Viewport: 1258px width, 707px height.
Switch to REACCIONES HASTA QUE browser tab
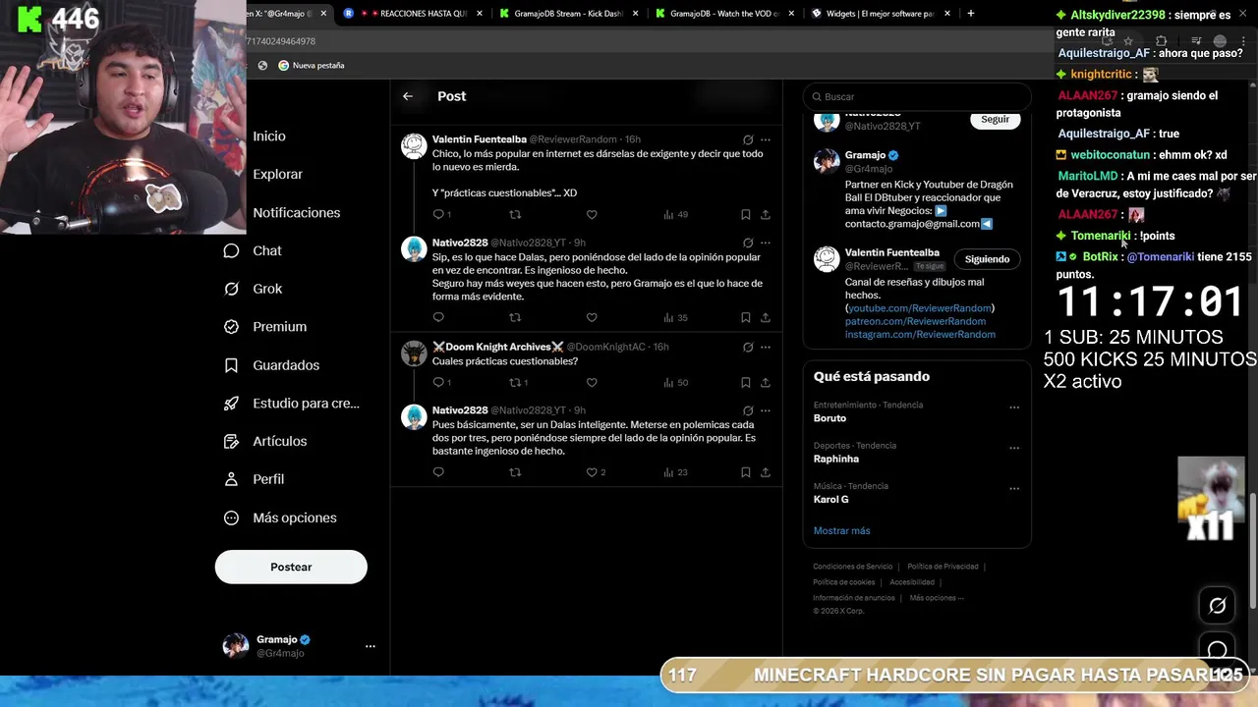(x=412, y=14)
